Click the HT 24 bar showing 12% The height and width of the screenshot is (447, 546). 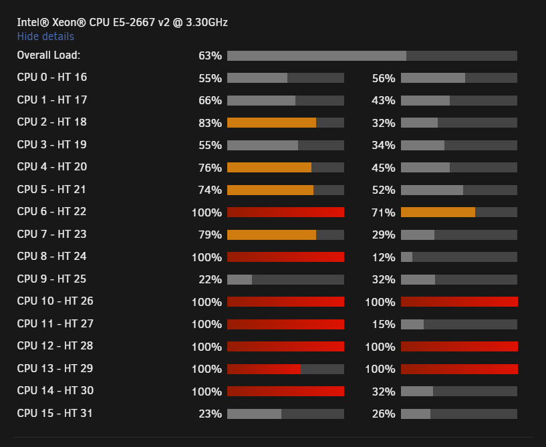(459, 257)
